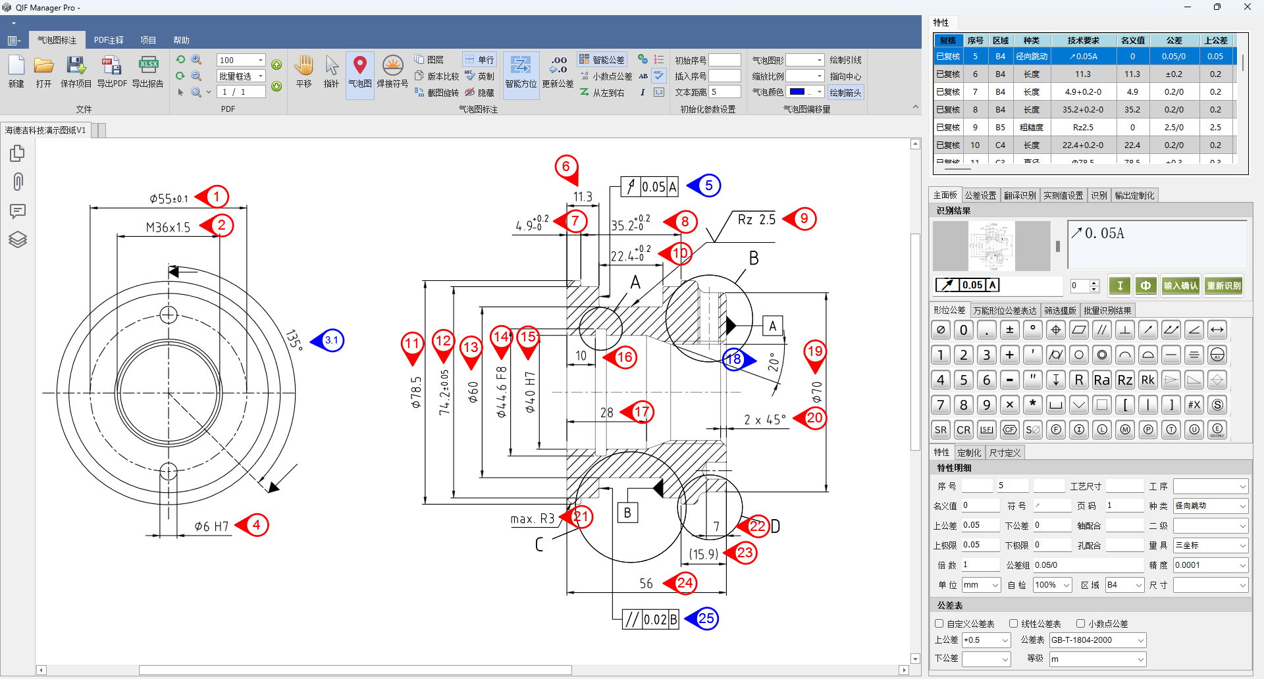Click the zoom-in magnifier in PDF group
Image resolution: width=1264 pixels, height=679 pixels.
[x=196, y=60]
